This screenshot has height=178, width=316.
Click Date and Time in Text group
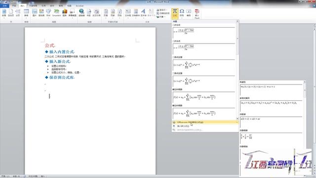pos(163,13)
